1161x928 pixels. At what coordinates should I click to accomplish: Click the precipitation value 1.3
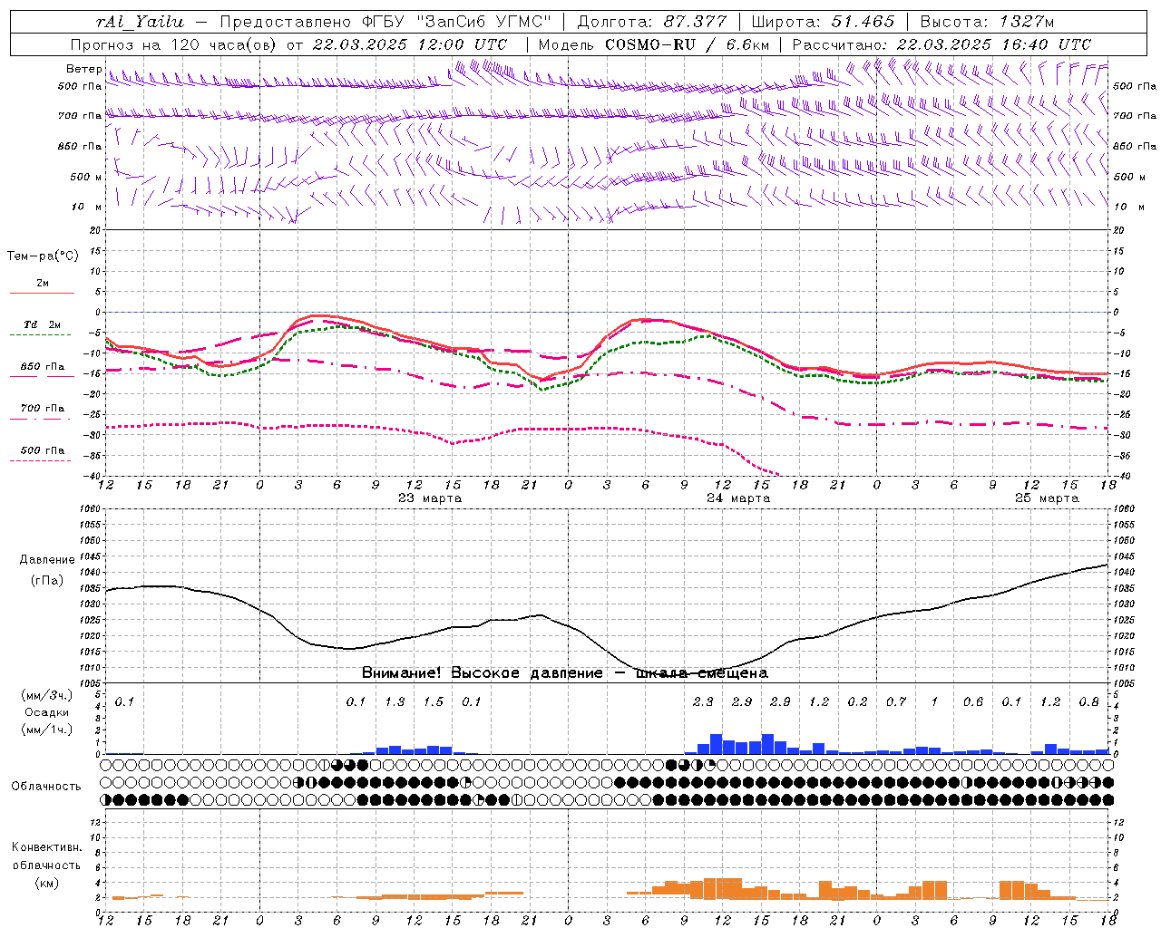click(395, 701)
